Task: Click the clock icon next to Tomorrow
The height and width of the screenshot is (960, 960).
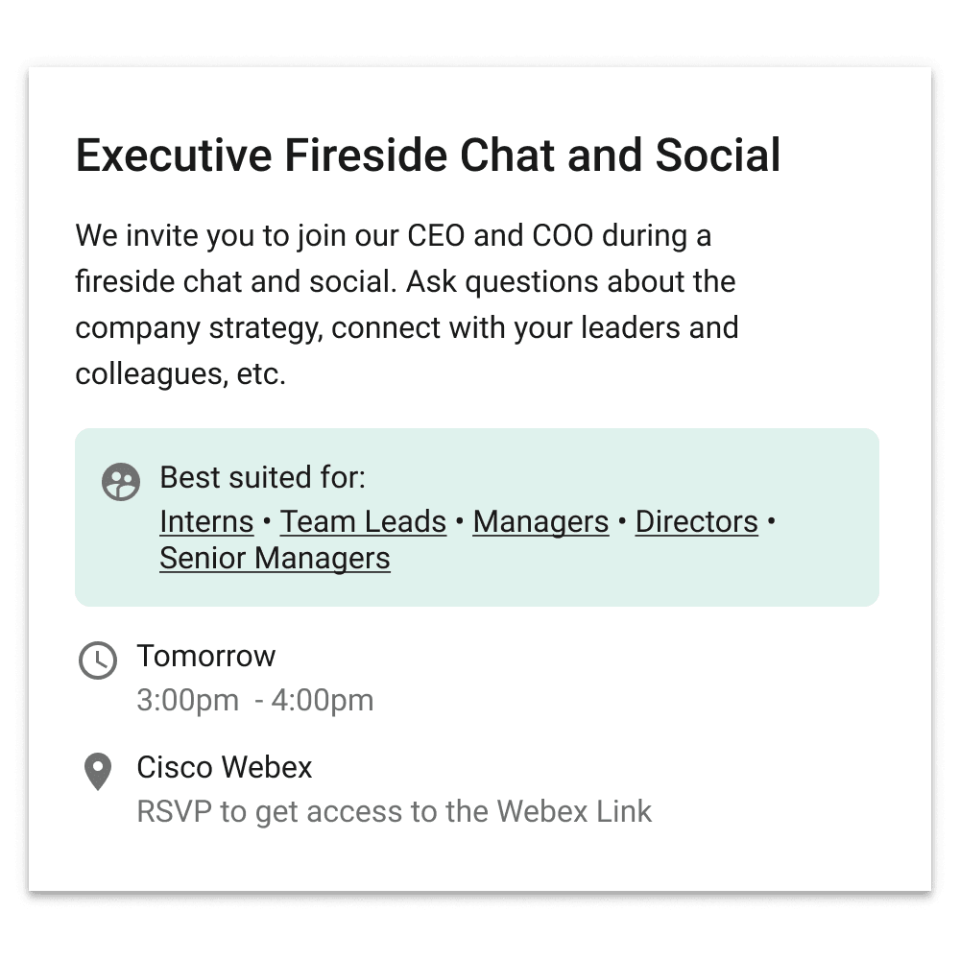Action: click(98, 660)
